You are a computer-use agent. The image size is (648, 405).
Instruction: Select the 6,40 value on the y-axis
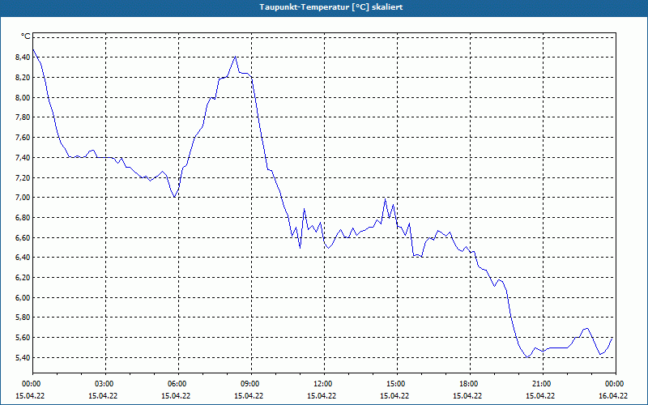(x=23, y=258)
